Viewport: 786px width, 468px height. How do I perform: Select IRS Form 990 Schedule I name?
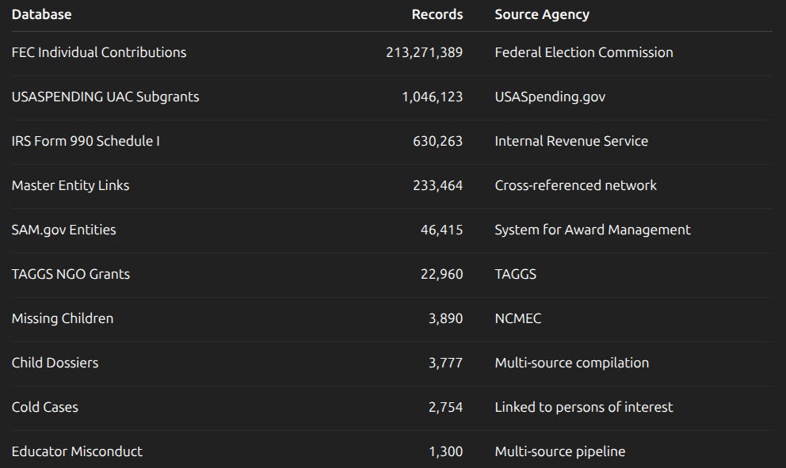pyautogui.click(x=86, y=141)
